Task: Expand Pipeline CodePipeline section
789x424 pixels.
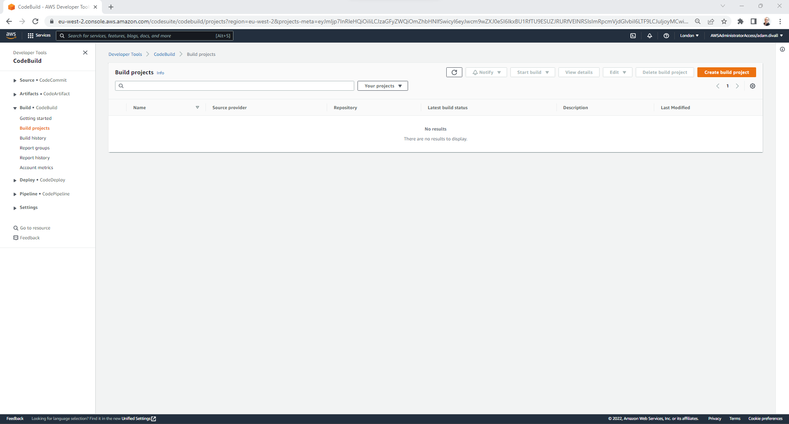Action: pyautogui.click(x=15, y=194)
